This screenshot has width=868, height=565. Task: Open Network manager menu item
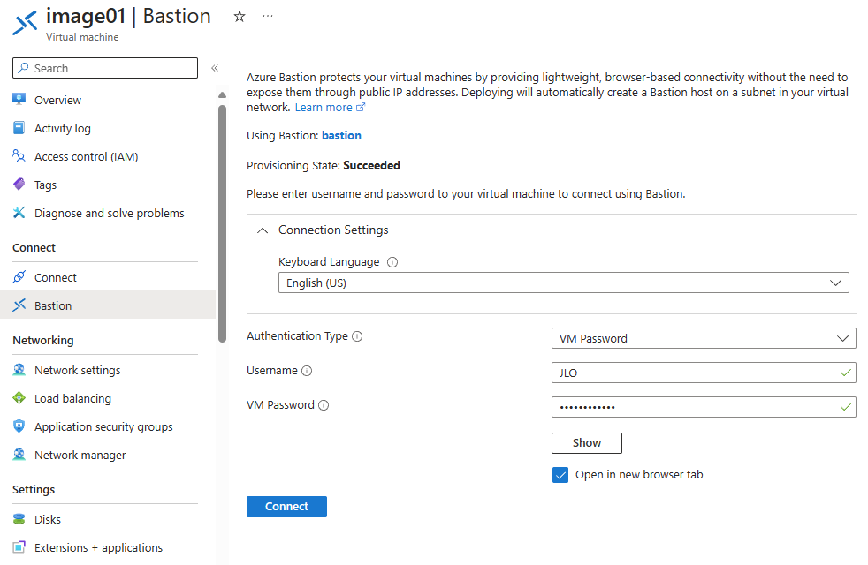(80, 455)
